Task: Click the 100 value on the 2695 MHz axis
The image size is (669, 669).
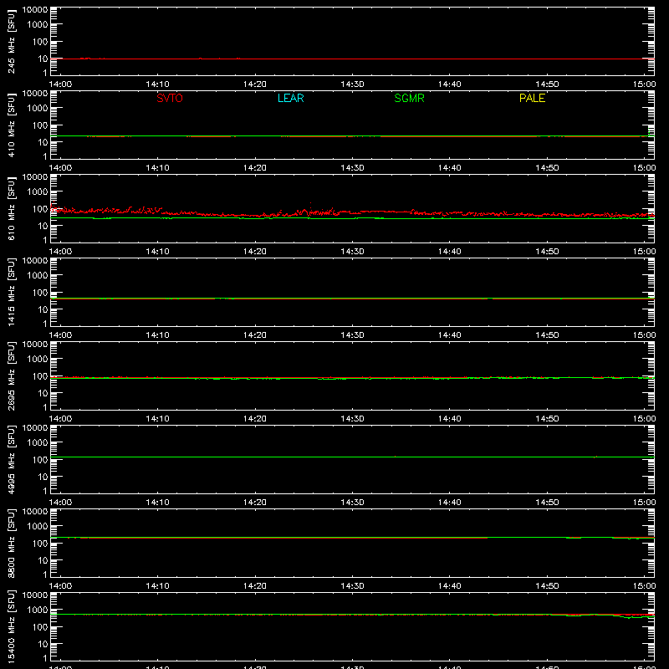Action: coord(40,376)
